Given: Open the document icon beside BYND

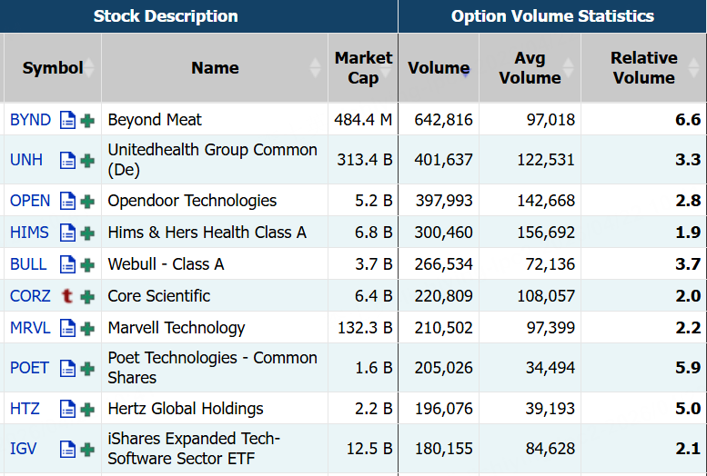Looking at the screenshot, I should coord(67,120).
